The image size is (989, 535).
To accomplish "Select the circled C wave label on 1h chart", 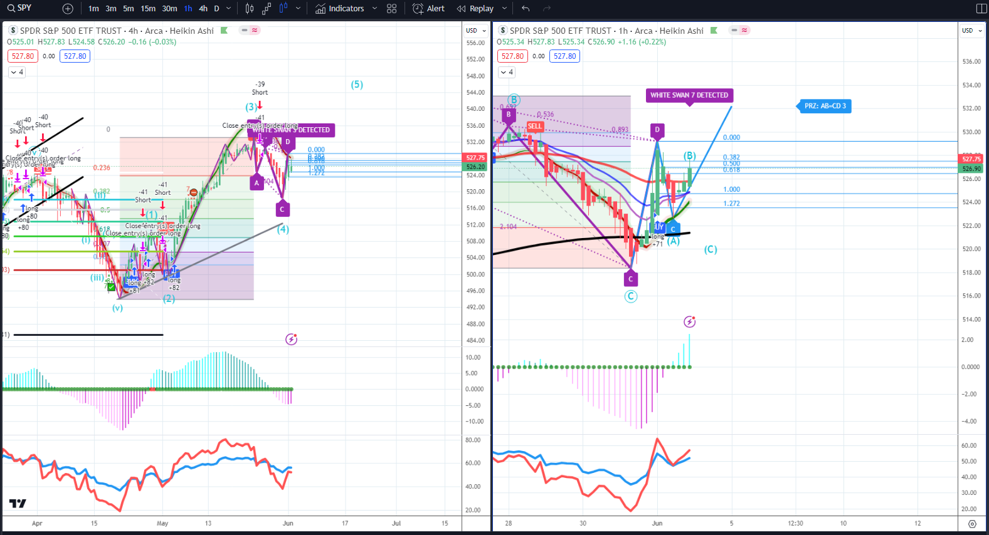I will pos(631,296).
